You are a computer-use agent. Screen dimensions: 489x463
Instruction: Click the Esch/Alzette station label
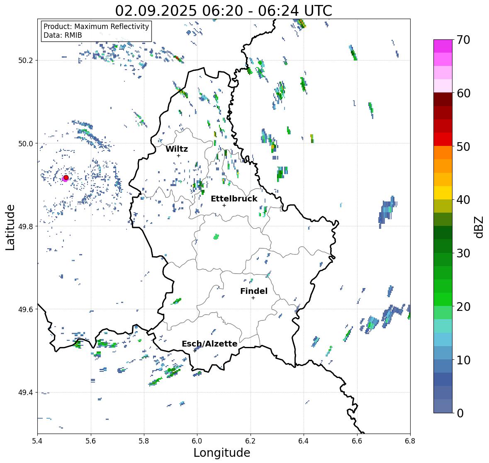tap(209, 344)
